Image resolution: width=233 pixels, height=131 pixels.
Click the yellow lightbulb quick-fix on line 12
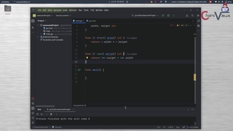[87, 58]
